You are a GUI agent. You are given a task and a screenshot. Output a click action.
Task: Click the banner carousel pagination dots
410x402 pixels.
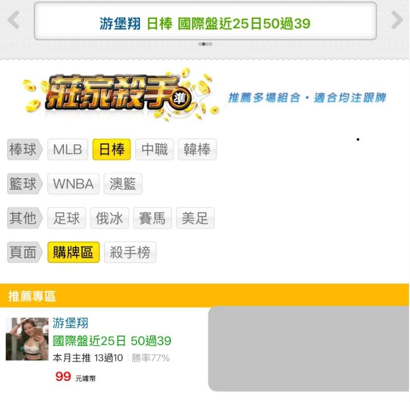point(206,44)
